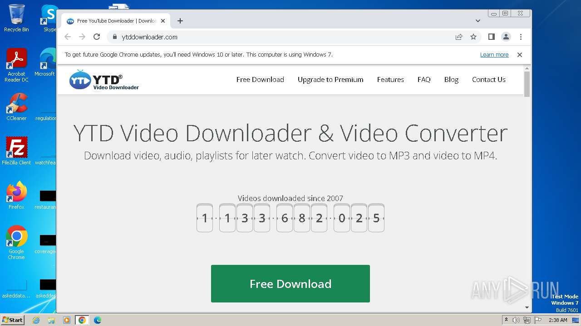Screen dimensions: 581x326
Task: Switch to Chrome in the taskbar
Action: point(82,320)
